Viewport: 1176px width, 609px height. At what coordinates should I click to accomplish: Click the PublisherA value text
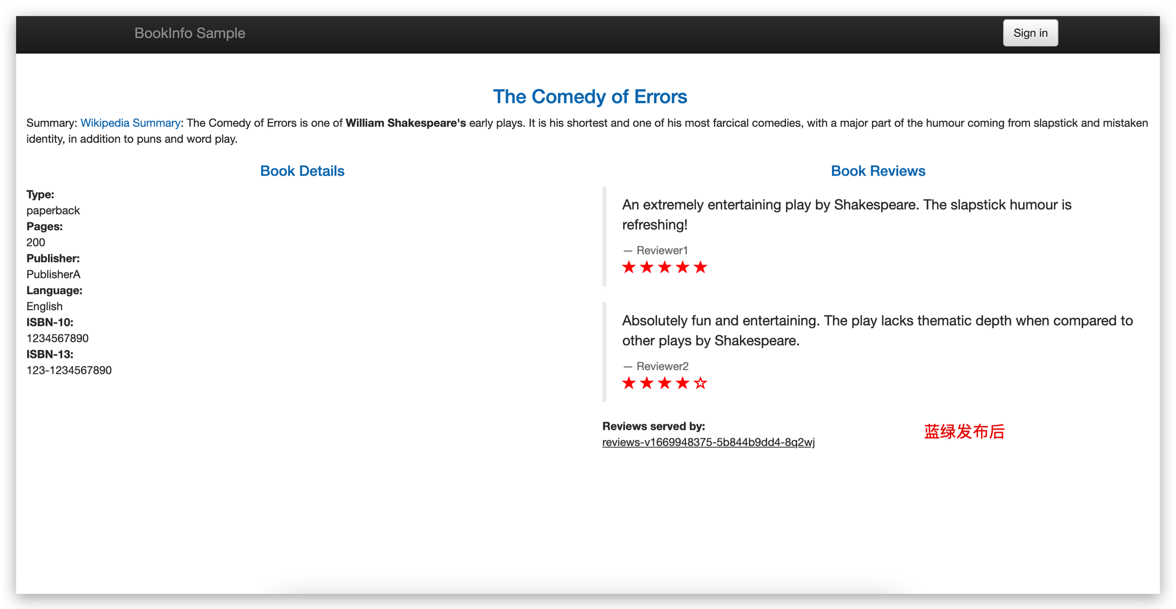tap(53, 274)
